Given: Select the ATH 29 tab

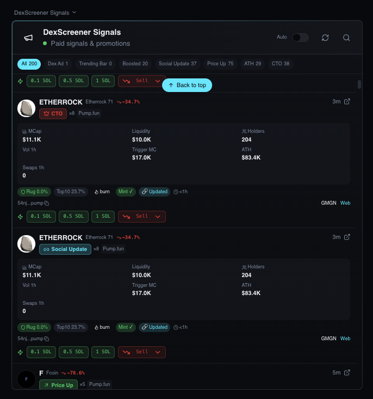Looking at the screenshot, I should pyautogui.click(x=252, y=64).
